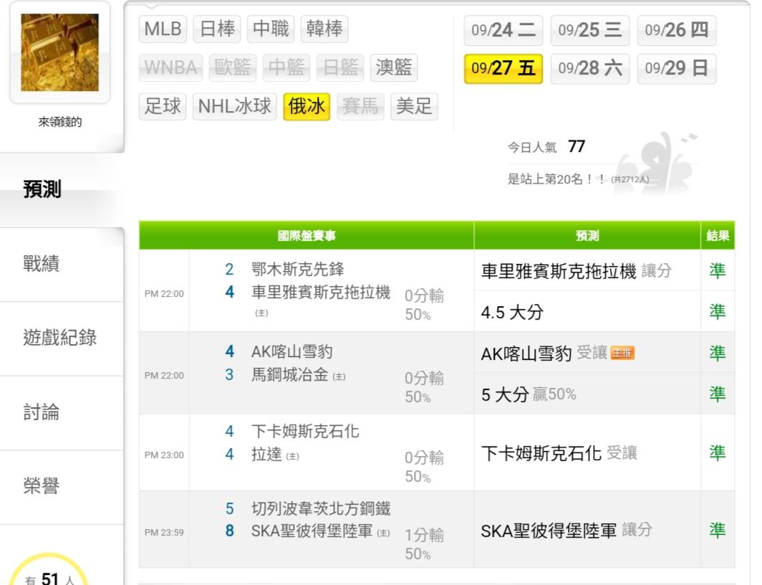Viewport: 762px width, 585px height.
Task: Open the 預測 sidebar section
Action: 62,190
